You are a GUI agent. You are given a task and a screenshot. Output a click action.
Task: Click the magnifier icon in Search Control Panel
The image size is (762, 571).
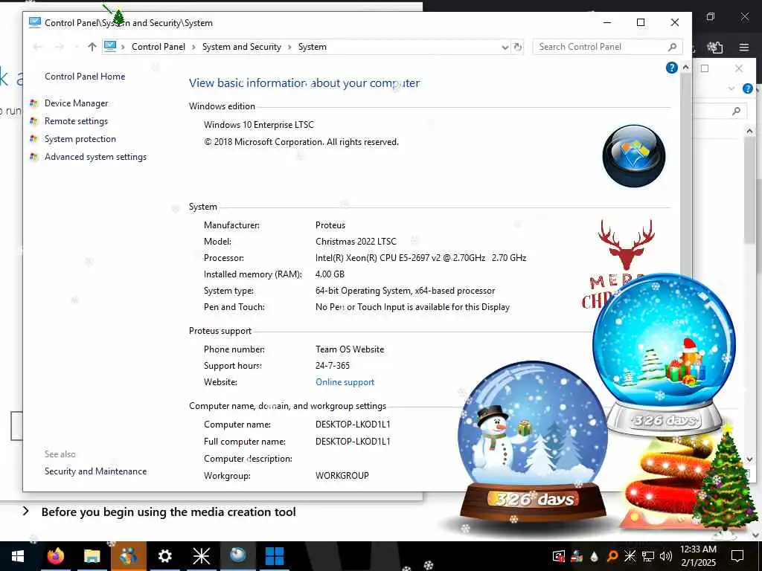(672, 47)
